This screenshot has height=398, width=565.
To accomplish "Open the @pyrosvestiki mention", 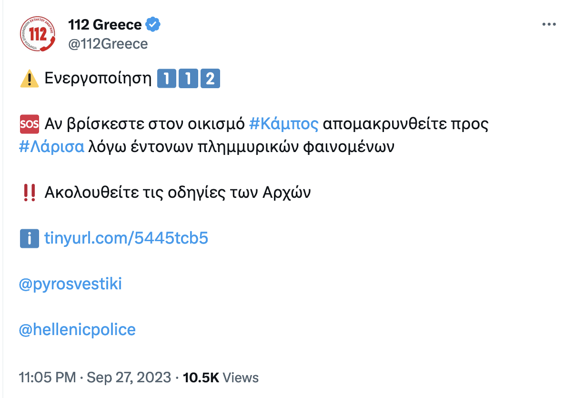I will point(71,284).
